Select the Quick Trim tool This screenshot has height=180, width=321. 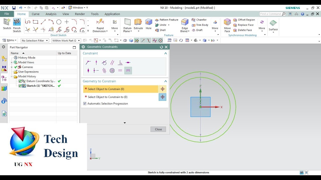tap(28, 30)
